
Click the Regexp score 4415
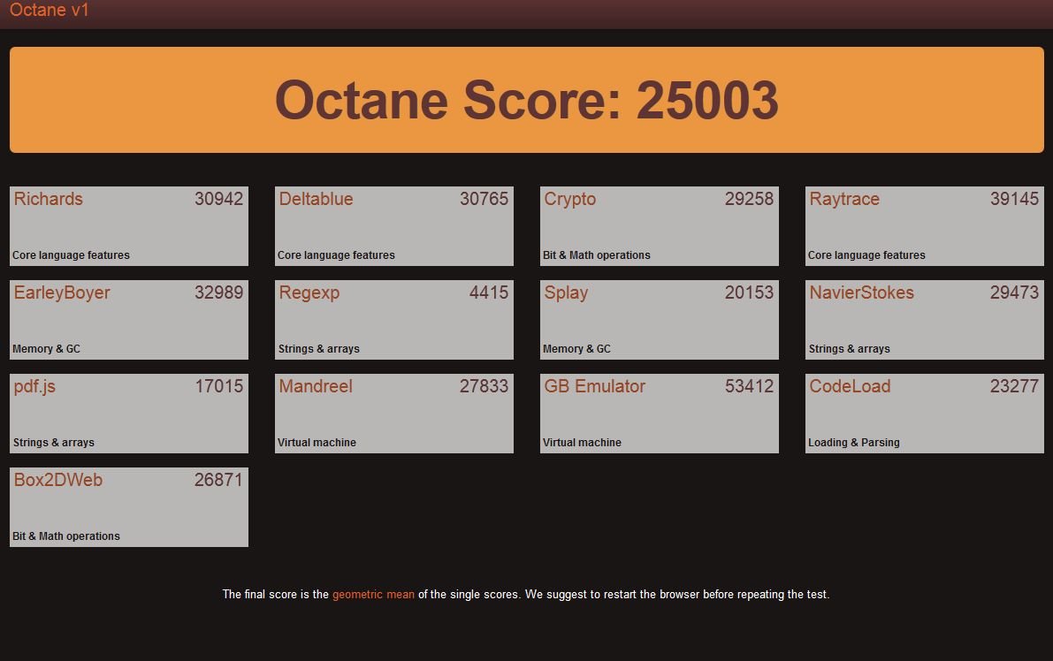(489, 293)
